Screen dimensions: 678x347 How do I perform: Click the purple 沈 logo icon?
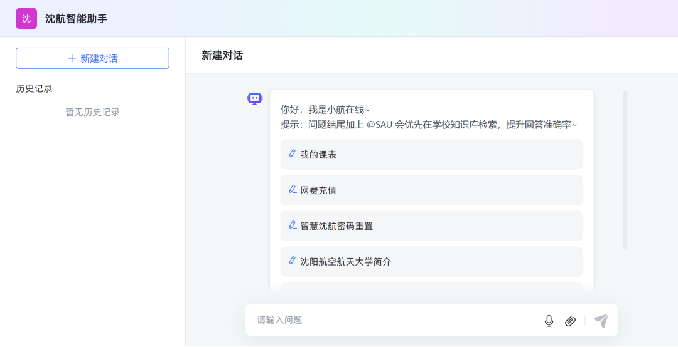[x=26, y=19]
